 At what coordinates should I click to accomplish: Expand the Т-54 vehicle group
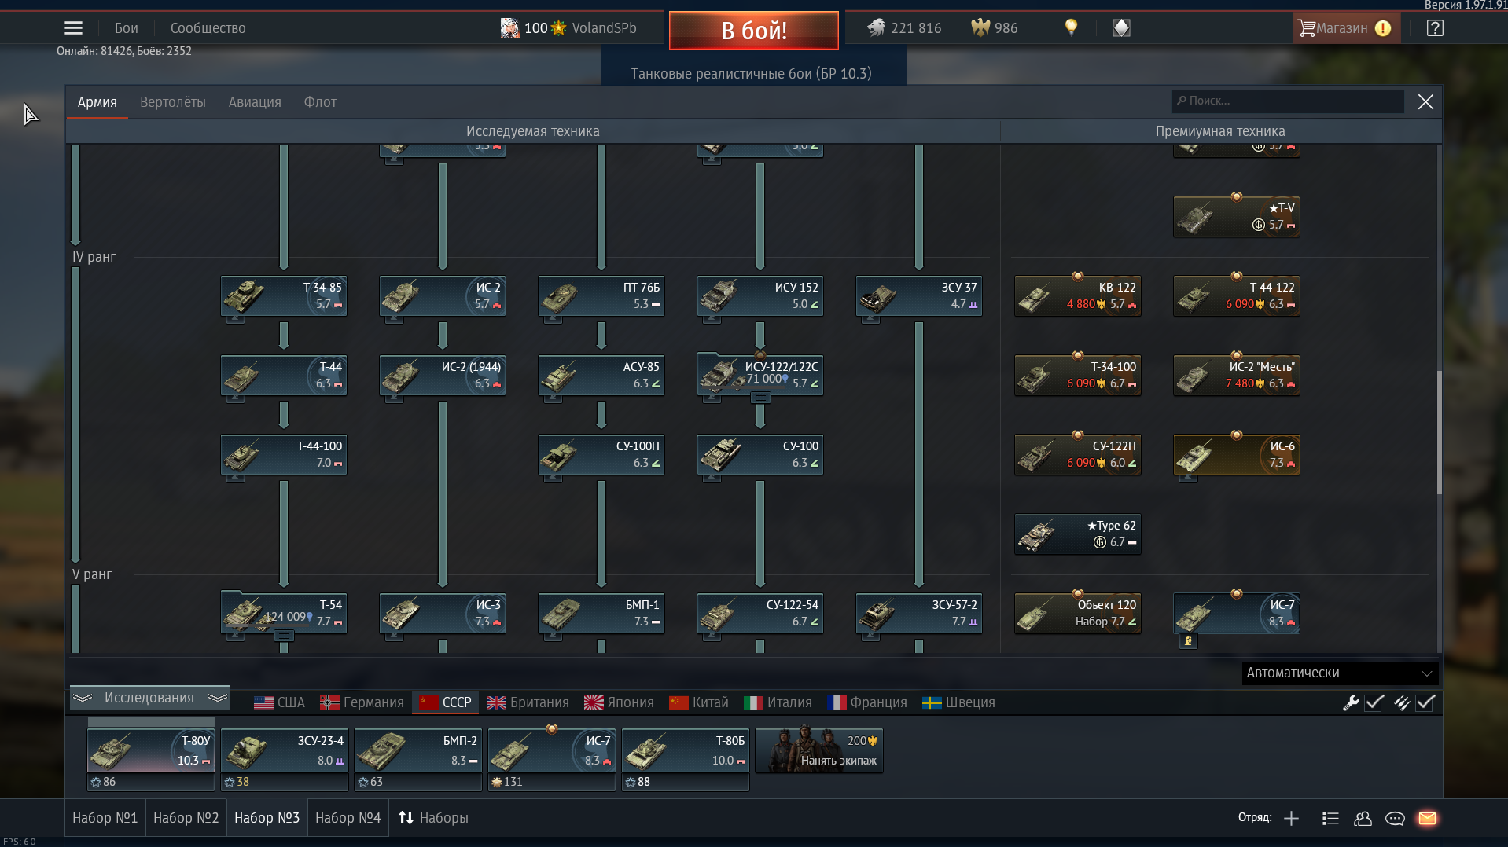[x=284, y=636]
